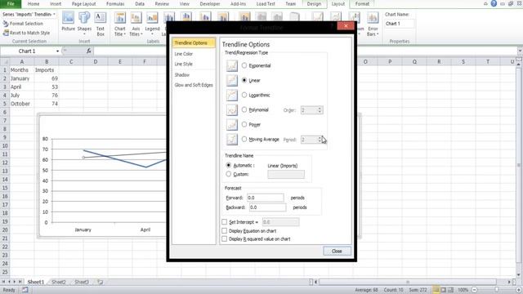This screenshot has width=523, height=294.
Task: Click the Forecast Forward periods field
Action: click(266, 198)
